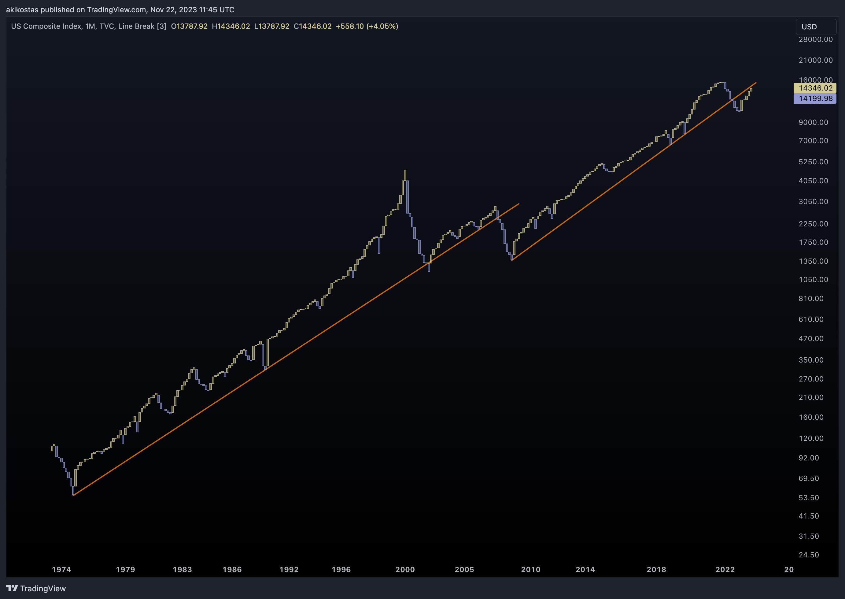Click the 270.00 price axis label
This screenshot has width=845, height=599.
tap(811, 379)
